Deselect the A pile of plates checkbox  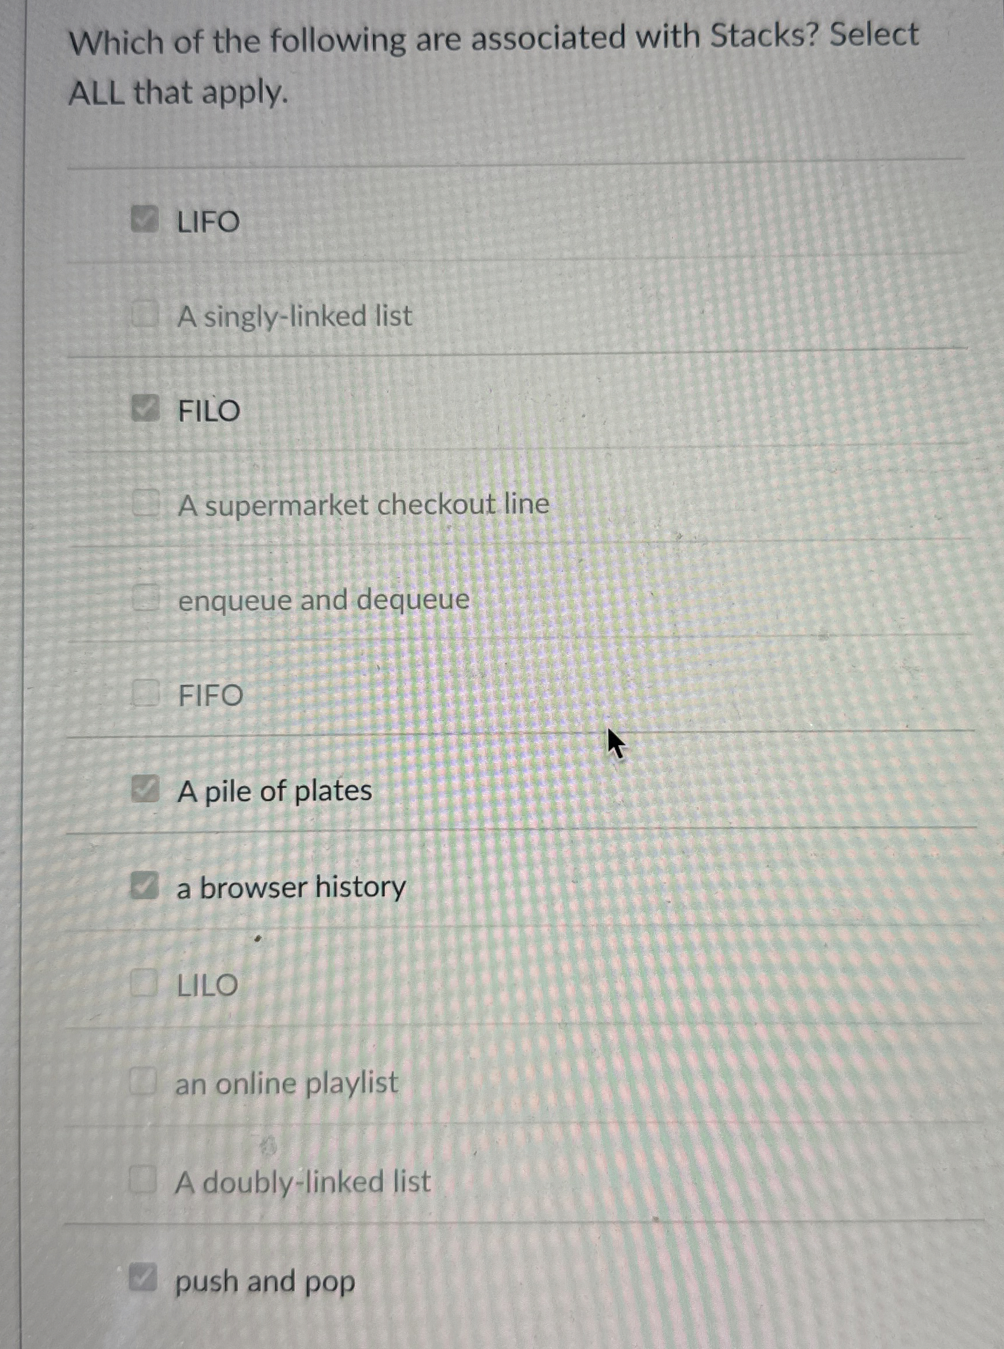[x=144, y=788]
